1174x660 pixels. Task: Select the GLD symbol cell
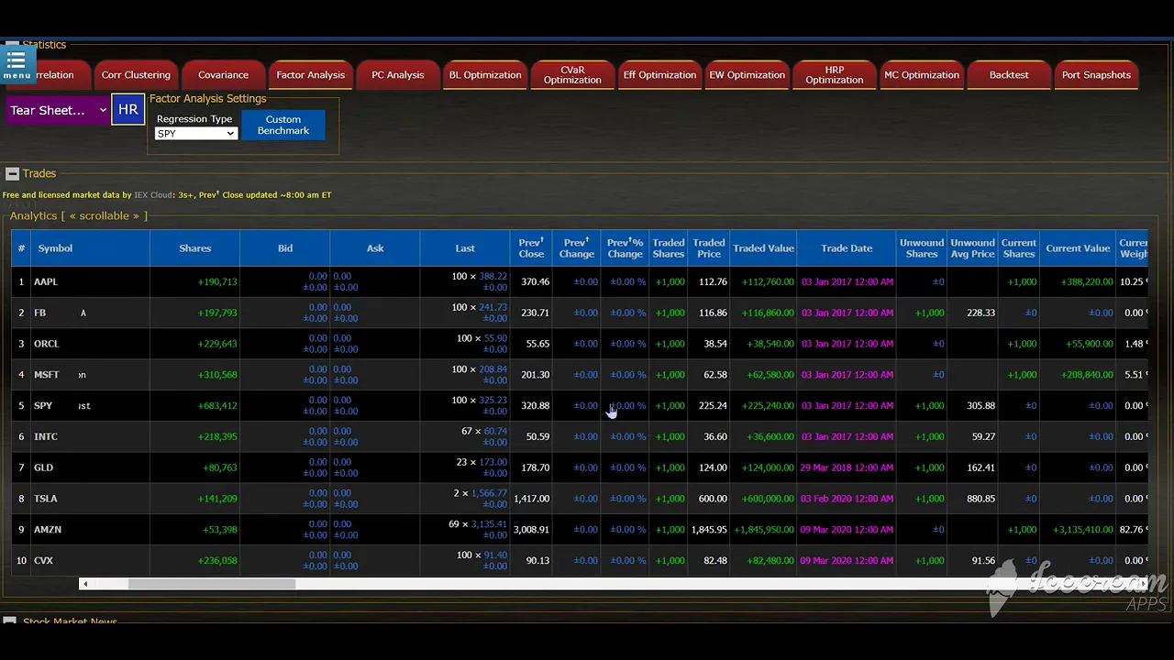(90, 467)
